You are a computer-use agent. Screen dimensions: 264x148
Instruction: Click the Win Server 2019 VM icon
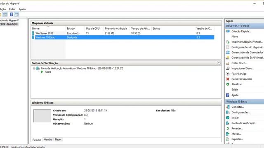[x=33, y=33]
